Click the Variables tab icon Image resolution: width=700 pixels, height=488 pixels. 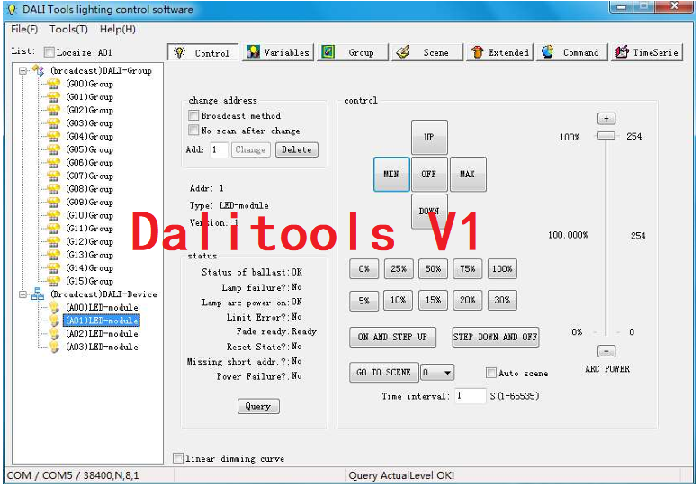tap(254, 52)
